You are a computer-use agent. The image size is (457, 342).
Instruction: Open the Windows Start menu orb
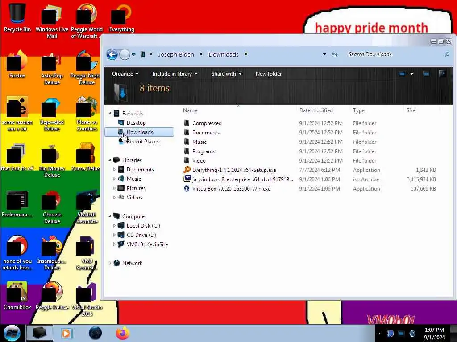click(12, 333)
